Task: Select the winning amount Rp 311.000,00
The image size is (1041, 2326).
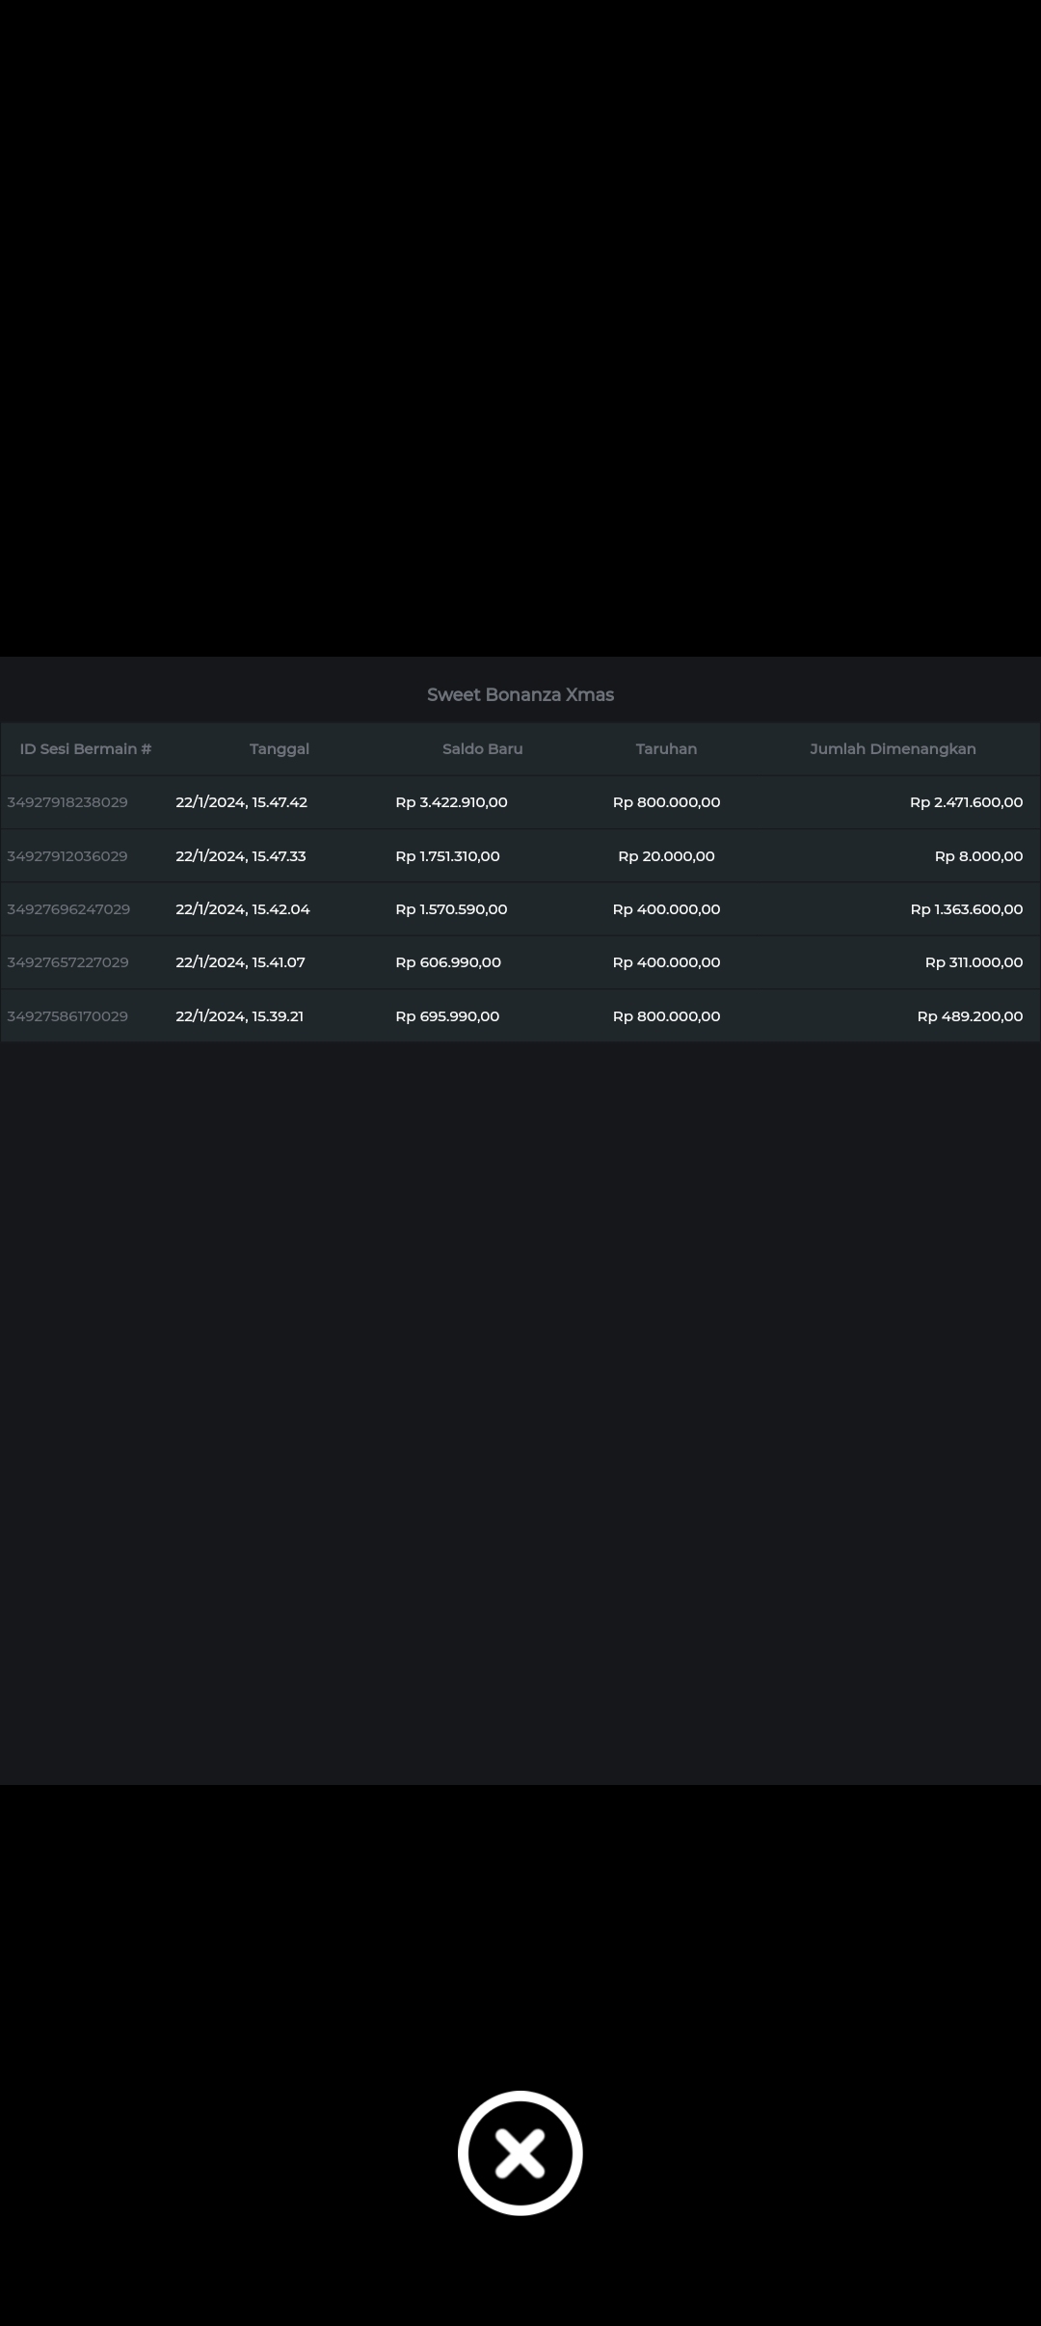Action: point(974,962)
